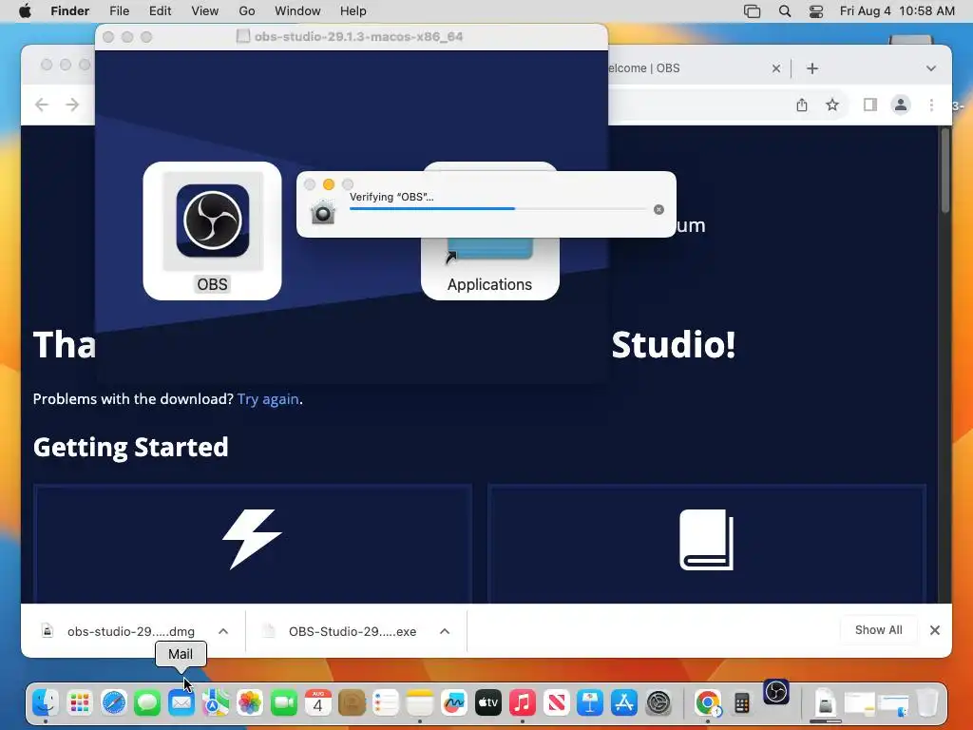This screenshot has height=730, width=973.
Task: Switch to Google Chrome in the Dock
Action: click(x=707, y=703)
